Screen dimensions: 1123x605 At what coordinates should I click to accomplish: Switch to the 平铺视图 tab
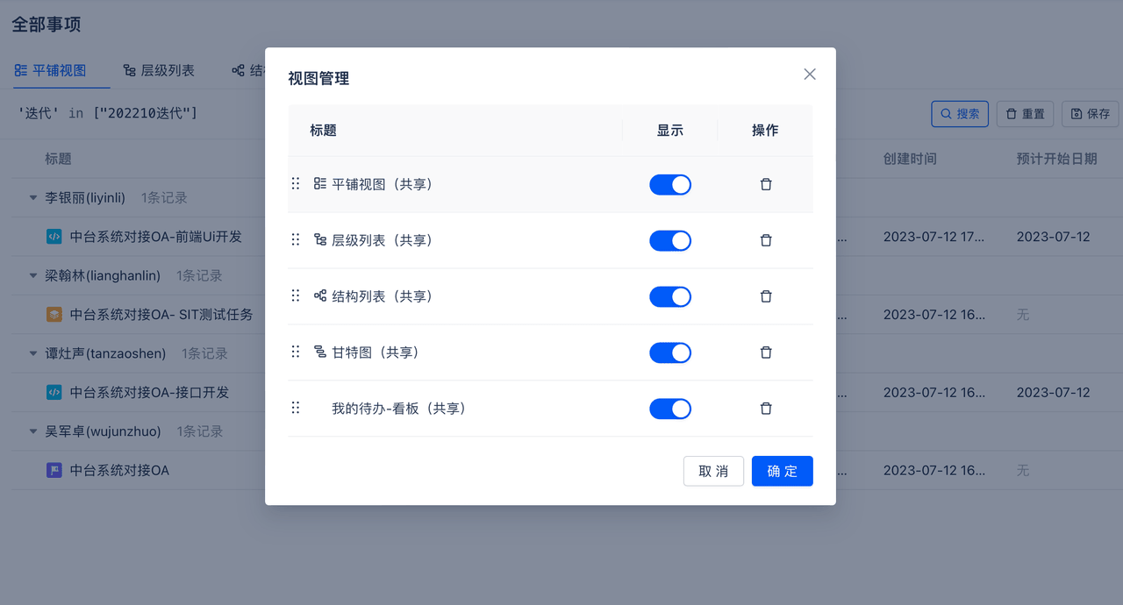coord(51,70)
